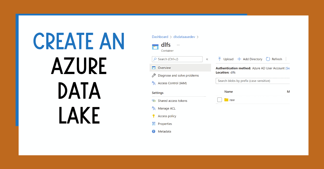Click the Add Directory button

[x=249, y=59]
